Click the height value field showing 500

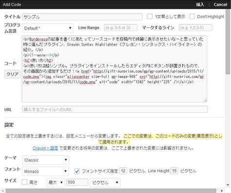tap(77, 182)
